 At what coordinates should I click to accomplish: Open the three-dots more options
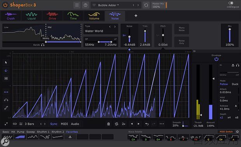[162, 124]
